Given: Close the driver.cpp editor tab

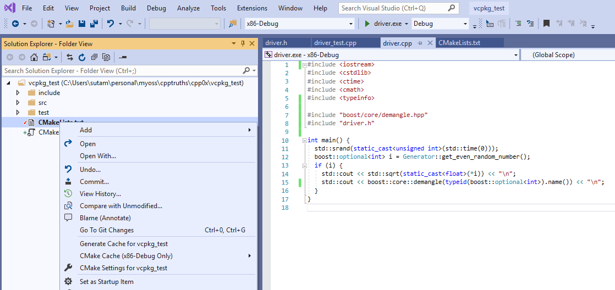Looking at the screenshot, I should (430, 43).
